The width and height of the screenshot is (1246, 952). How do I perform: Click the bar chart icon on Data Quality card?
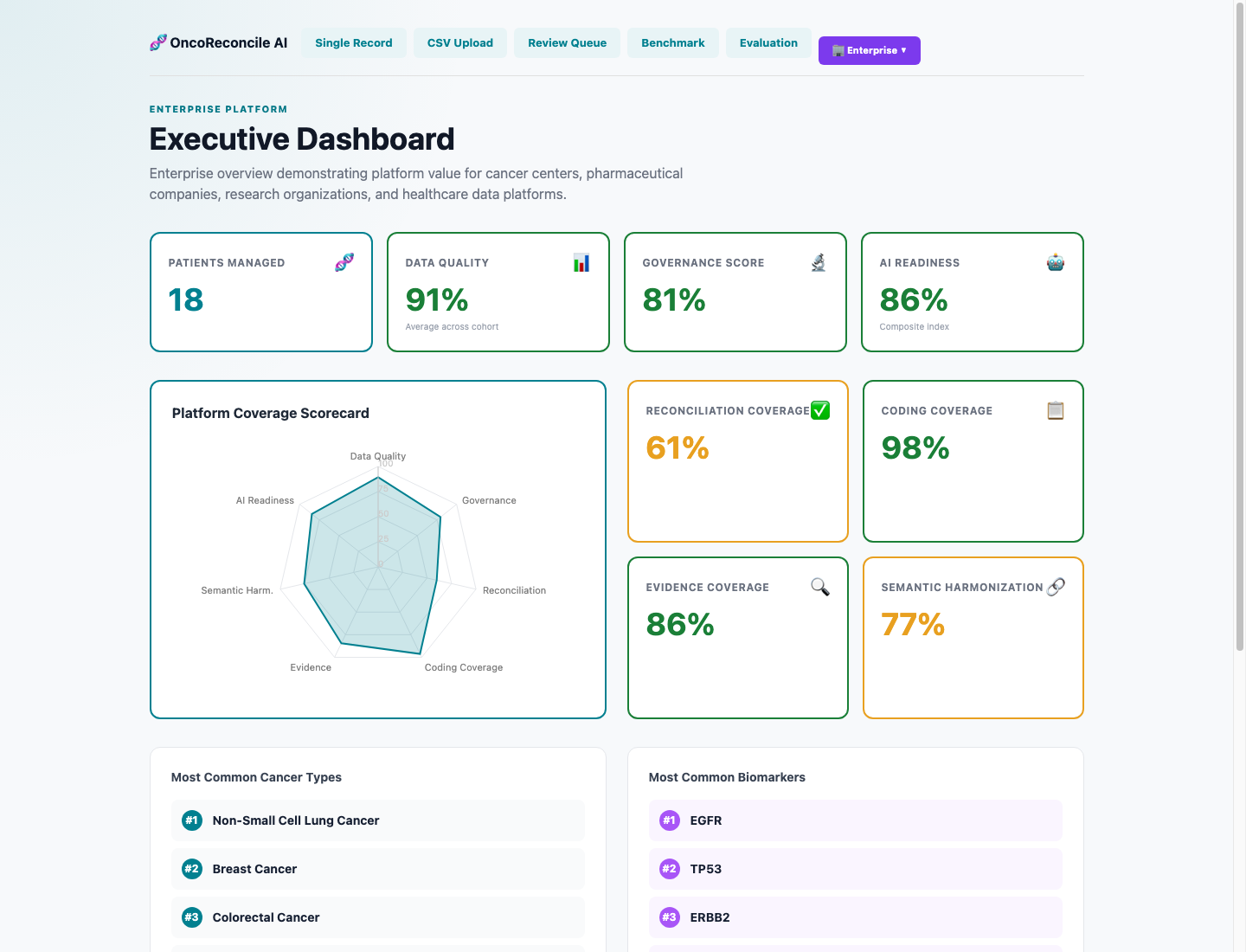click(x=581, y=262)
